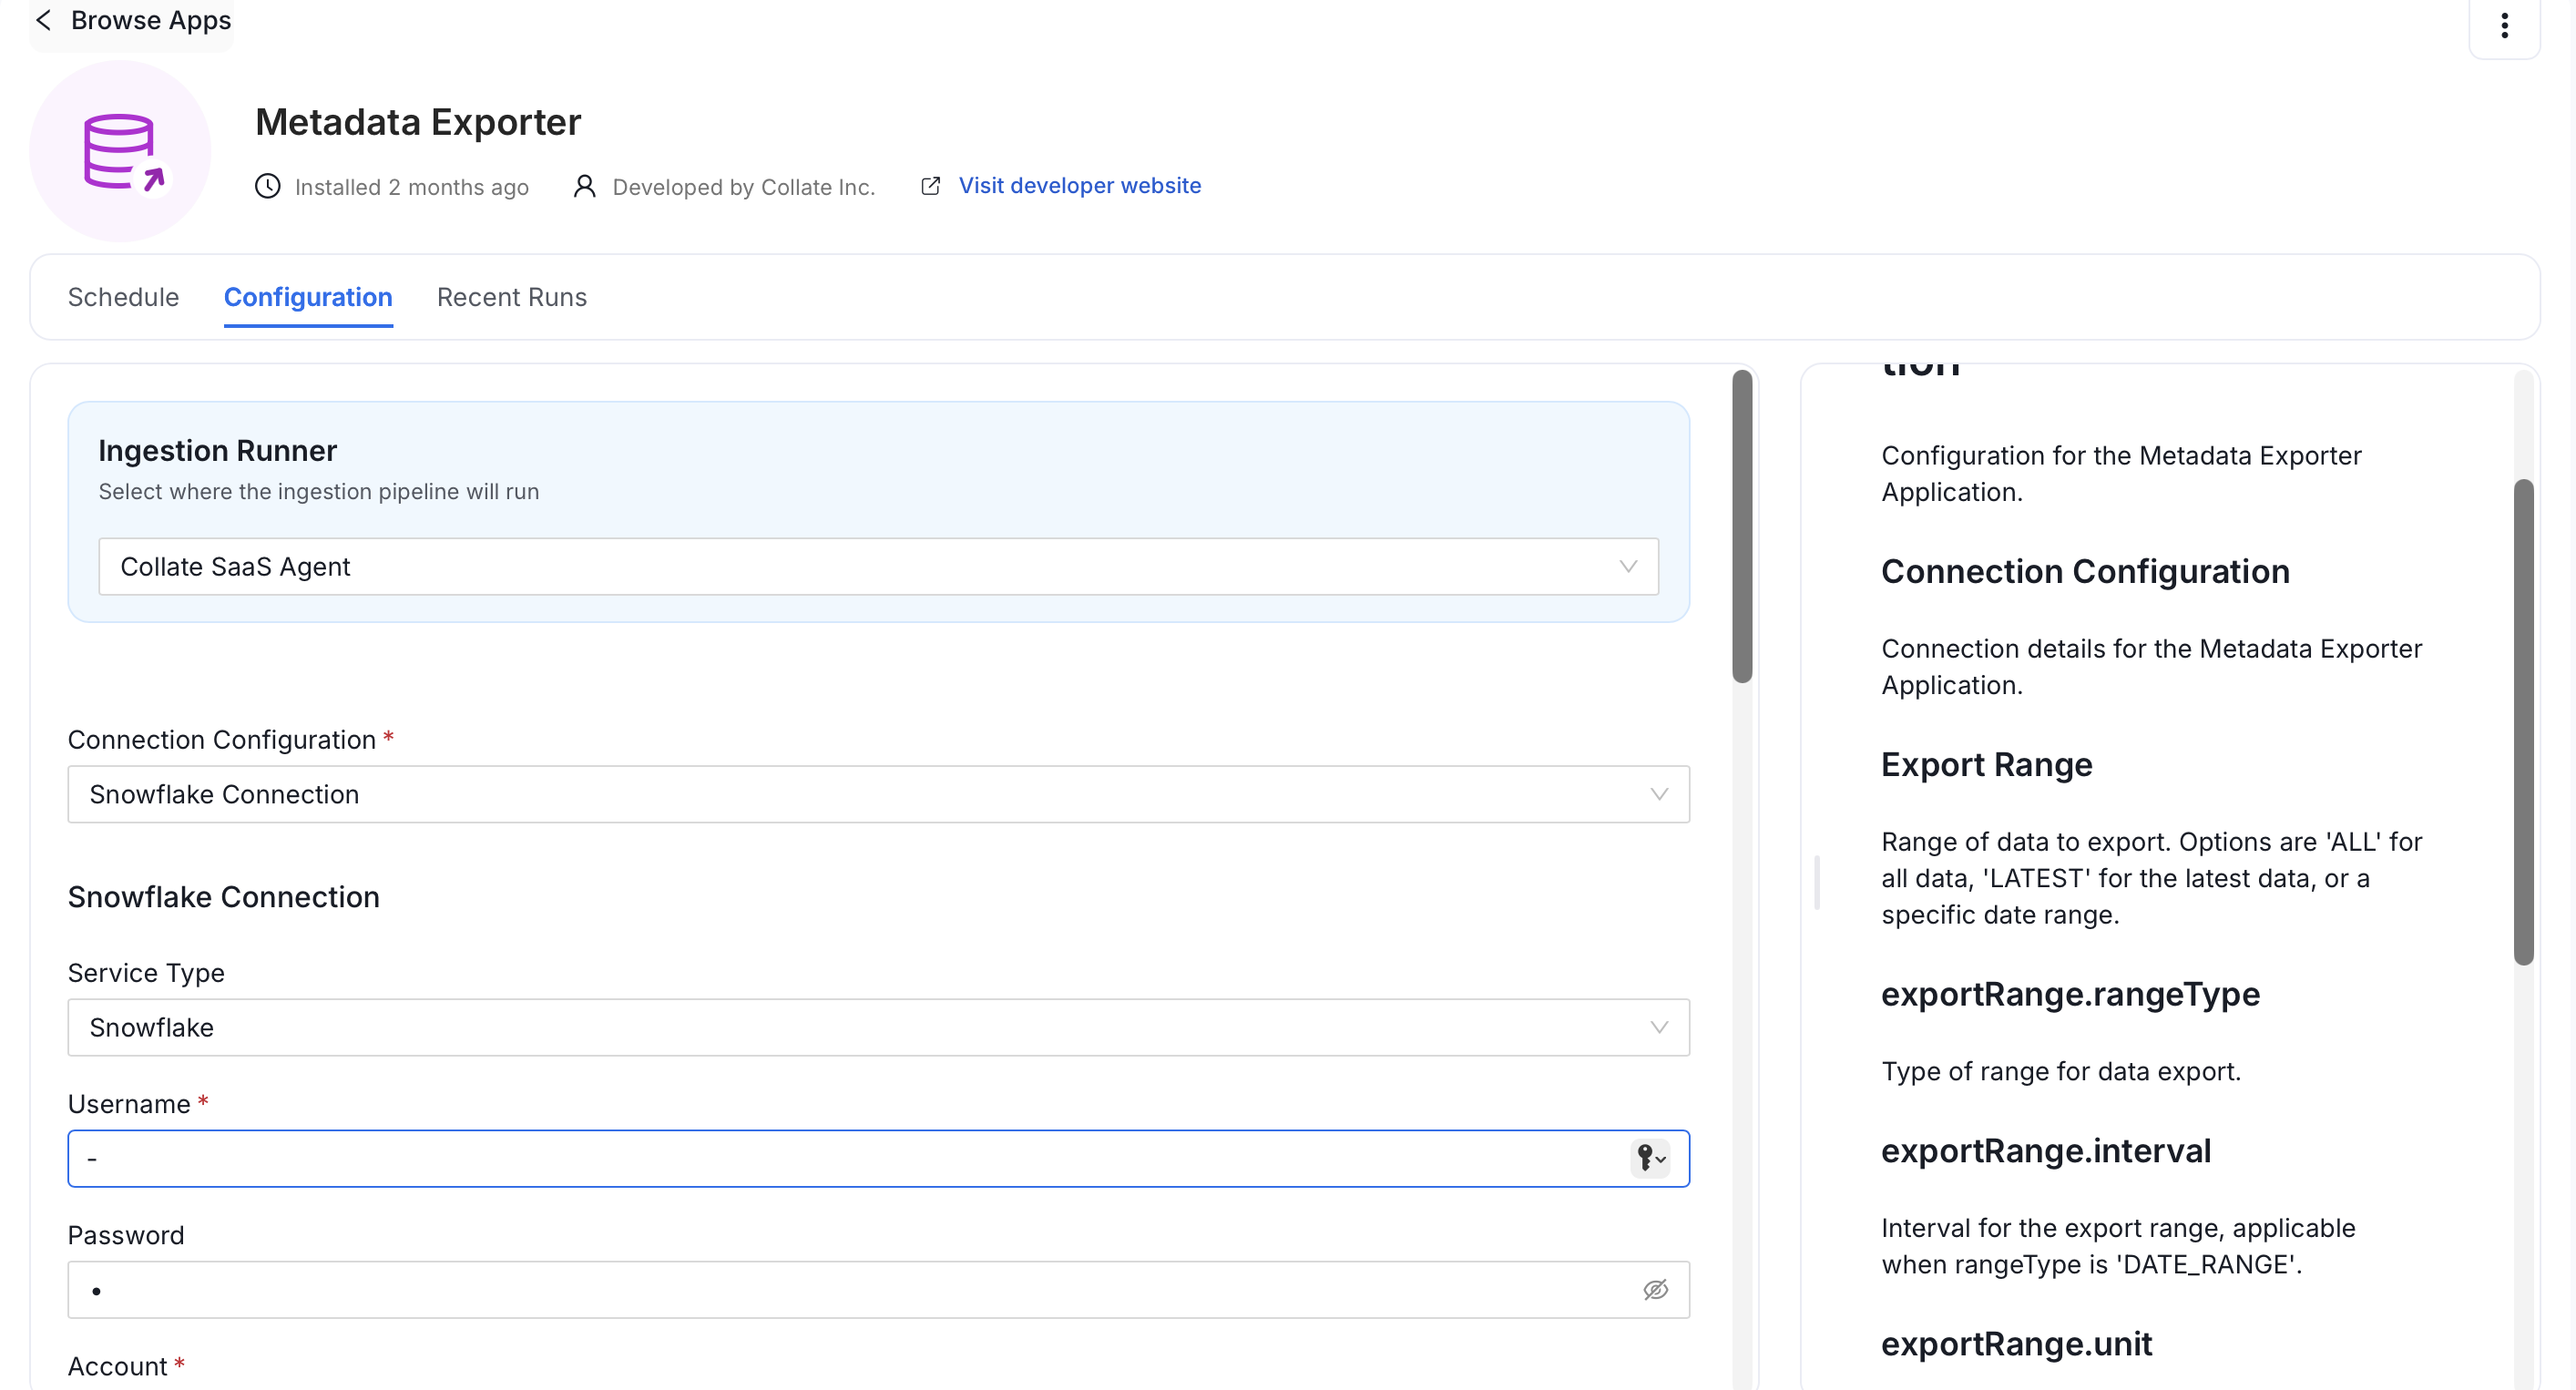Go back to Browse Apps
The image size is (2576, 1390).
point(151,20)
